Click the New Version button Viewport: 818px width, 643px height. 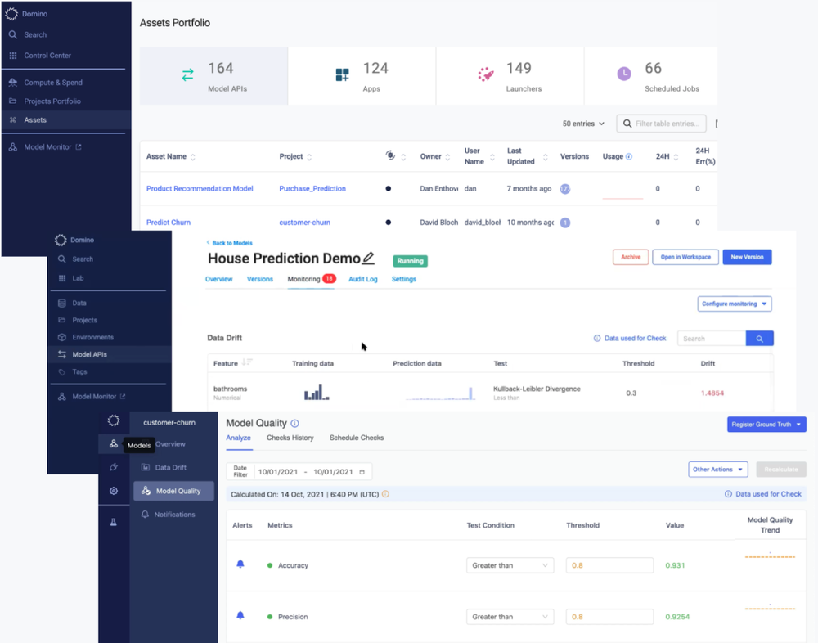coord(747,257)
